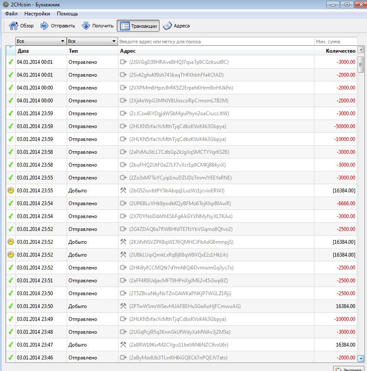367x371 pixels.
Task: Click the checkmark icon on the -6666.00 row
Action: (x=11, y=203)
